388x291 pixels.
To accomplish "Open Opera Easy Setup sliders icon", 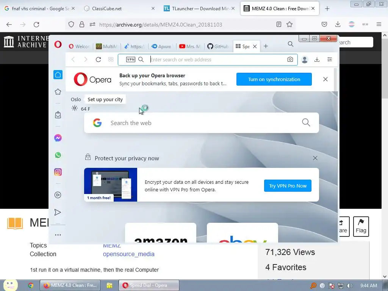I will pyautogui.click(x=330, y=59).
